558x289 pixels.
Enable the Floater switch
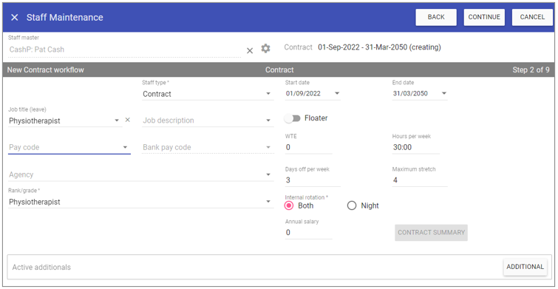tap(293, 118)
